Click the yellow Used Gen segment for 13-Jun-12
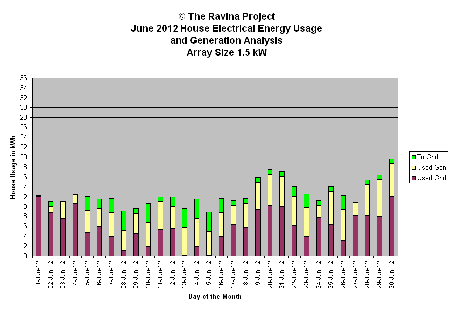453x310 pixels. 184,242
